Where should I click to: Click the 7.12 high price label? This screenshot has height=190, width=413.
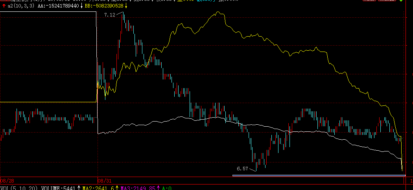click(110, 15)
